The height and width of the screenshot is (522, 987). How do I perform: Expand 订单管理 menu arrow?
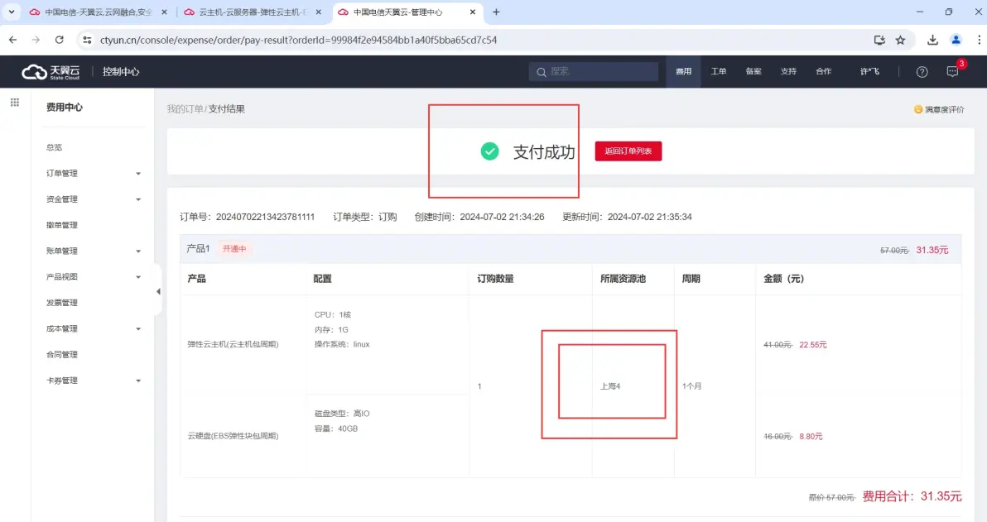138,174
